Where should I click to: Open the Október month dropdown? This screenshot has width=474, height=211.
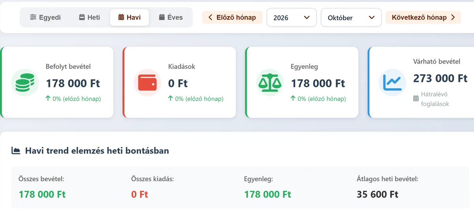click(351, 18)
